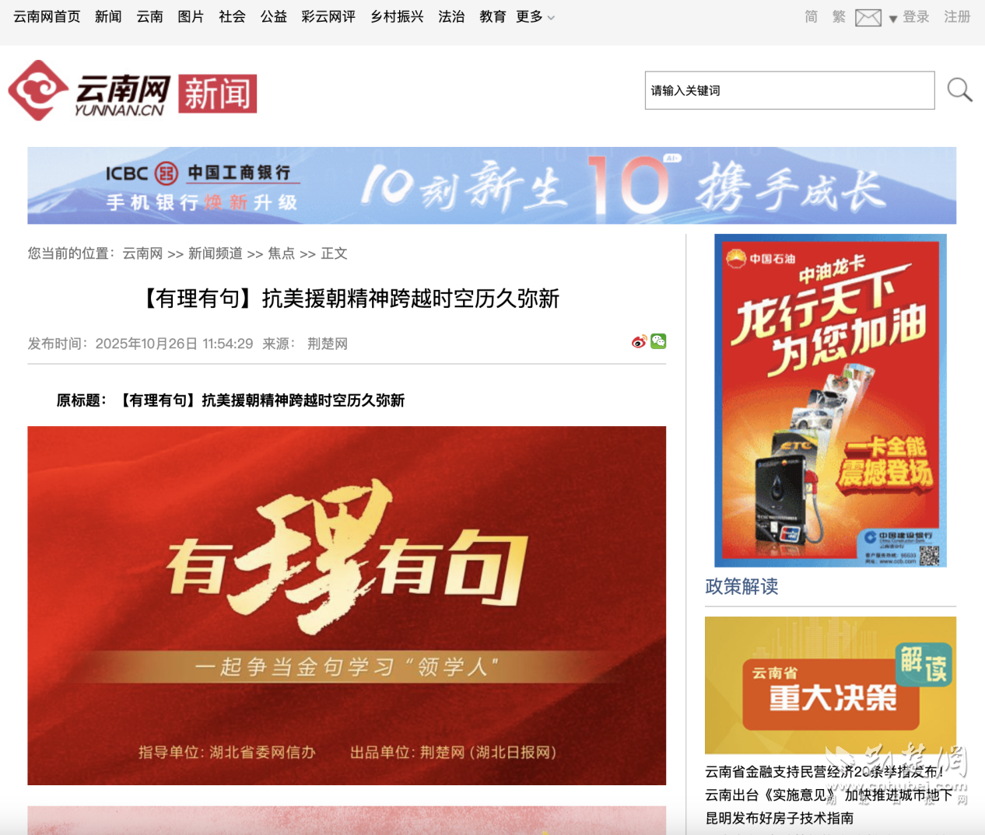Share article via Weibo icon
985x835 pixels.
click(x=639, y=341)
